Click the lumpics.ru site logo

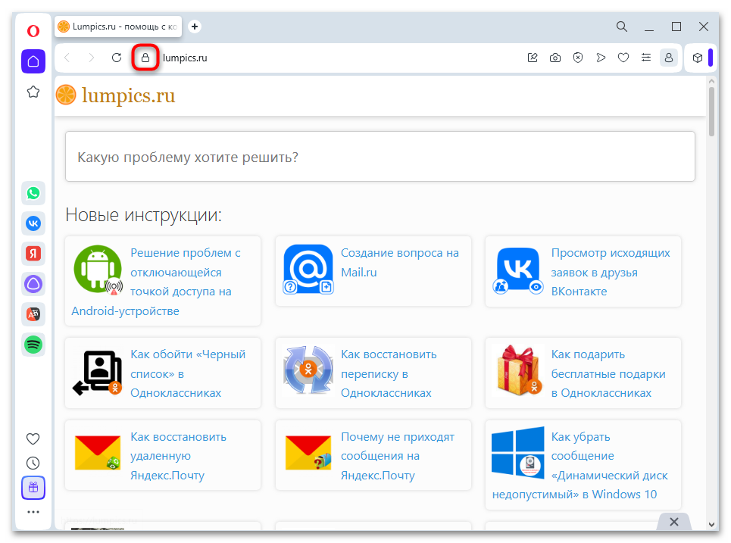pos(116,95)
